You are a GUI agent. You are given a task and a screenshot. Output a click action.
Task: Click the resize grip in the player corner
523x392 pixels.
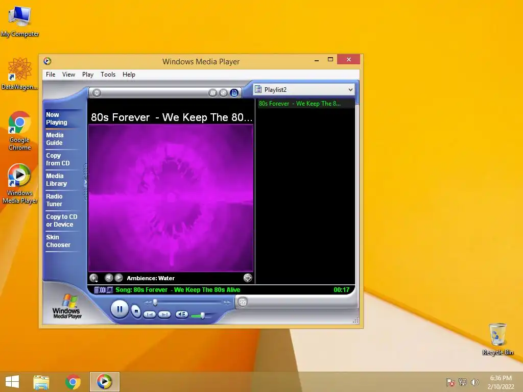click(x=355, y=321)
